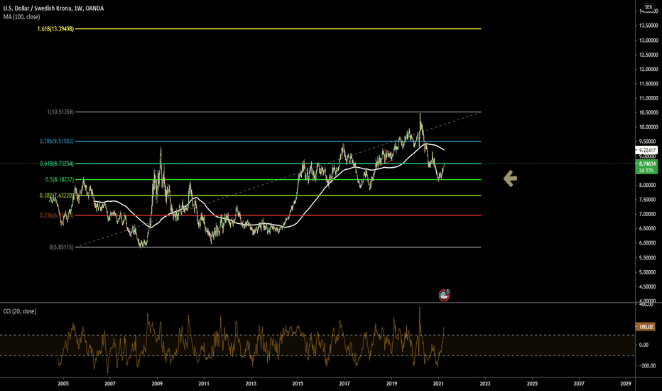Image resolution: width=662 pixels, height=391 pixels.
Task: Select the red 0.236 Fibonacci level label
Action: coord(57,215)
